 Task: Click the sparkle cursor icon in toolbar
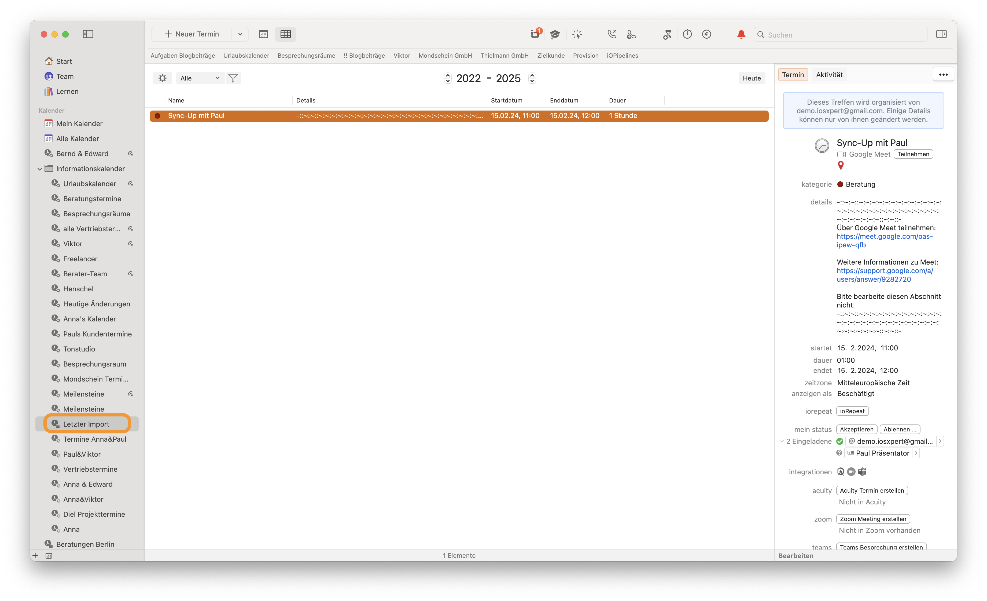click(577, 34)
